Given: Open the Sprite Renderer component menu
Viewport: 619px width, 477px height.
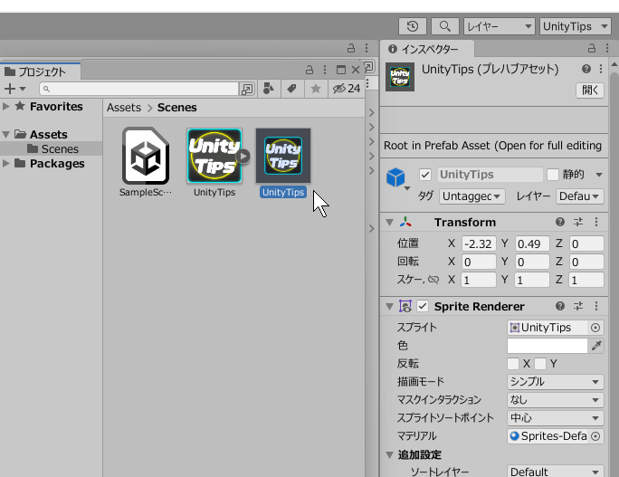Looking at the screenshot, I should click(596, 306).
